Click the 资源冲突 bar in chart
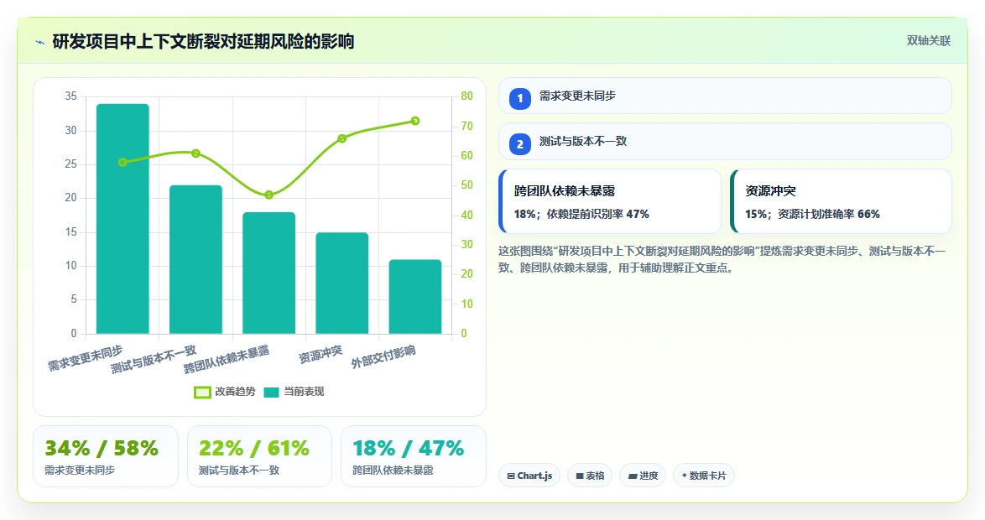The height and width of the screenshot is (520, 985). click(341, 283)
